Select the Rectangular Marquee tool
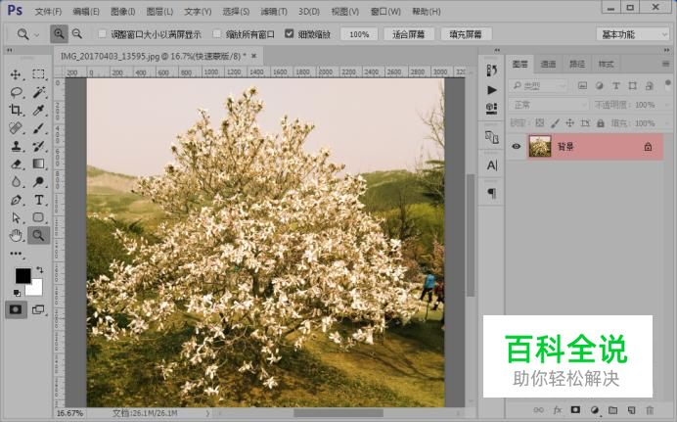 coord(38,74)
